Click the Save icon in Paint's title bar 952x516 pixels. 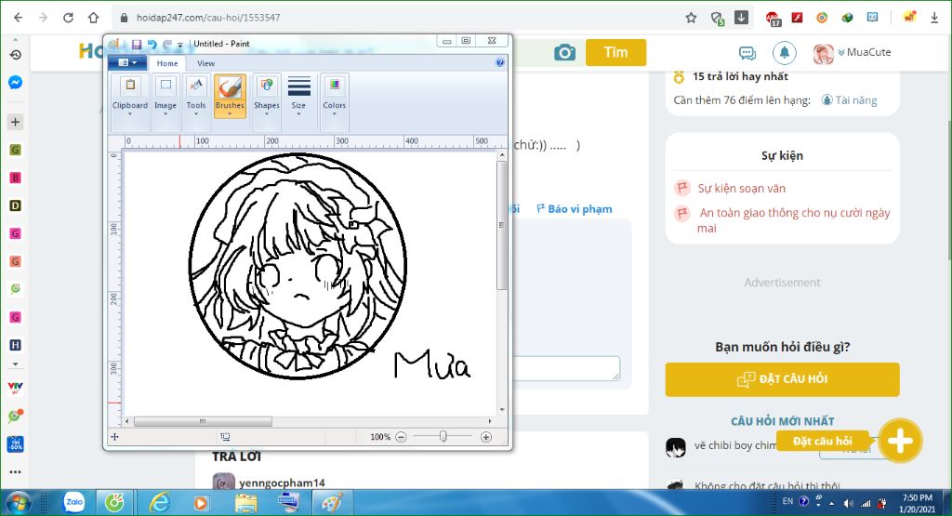coord(136,45)
